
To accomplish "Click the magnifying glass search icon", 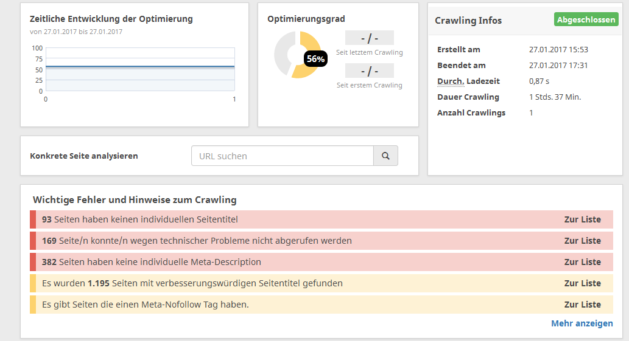I will click(385, 156).
